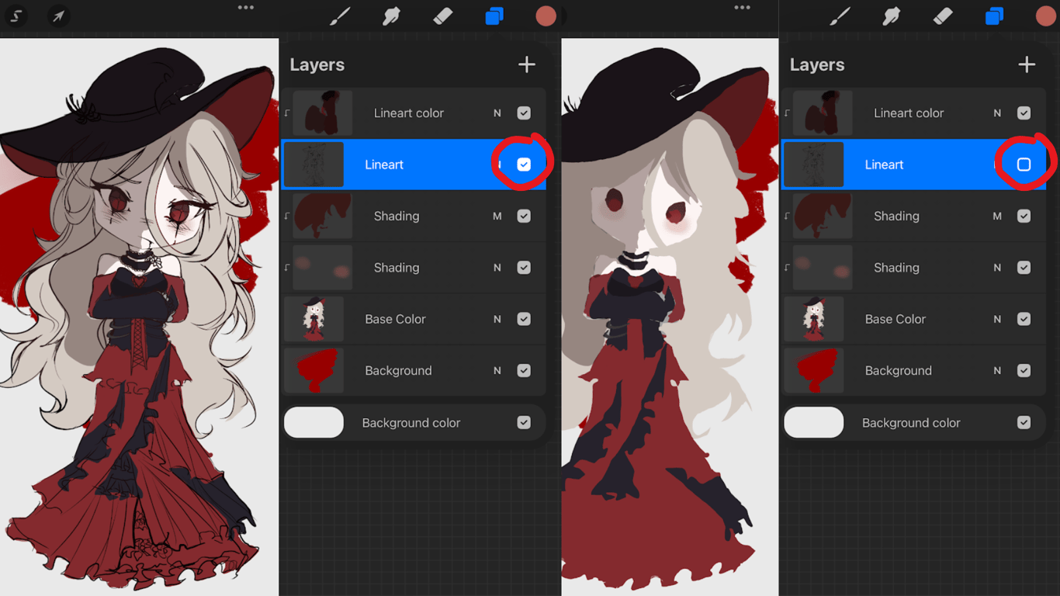Select the Smudge tool in right screenshot
Screen dimensions: 1060x596
[x=892, y=16]
